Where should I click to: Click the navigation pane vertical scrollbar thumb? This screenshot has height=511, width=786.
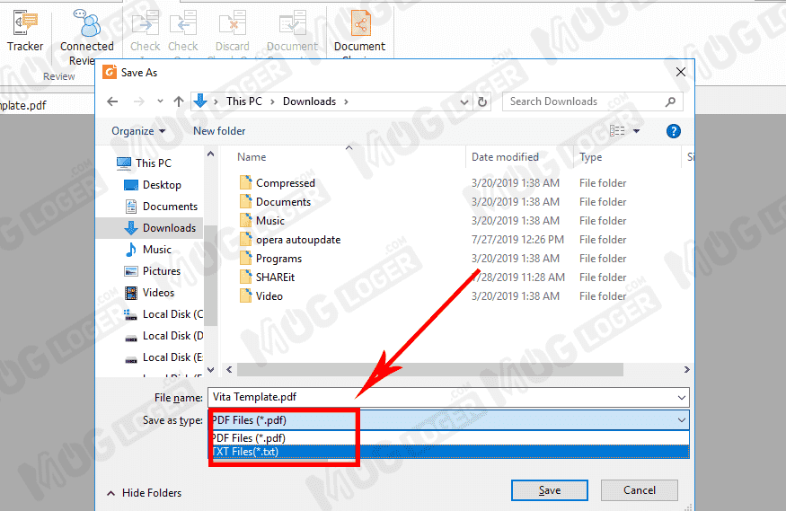210,276
